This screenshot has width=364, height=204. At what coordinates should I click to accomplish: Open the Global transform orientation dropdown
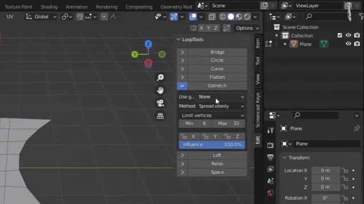pos(41,16)
